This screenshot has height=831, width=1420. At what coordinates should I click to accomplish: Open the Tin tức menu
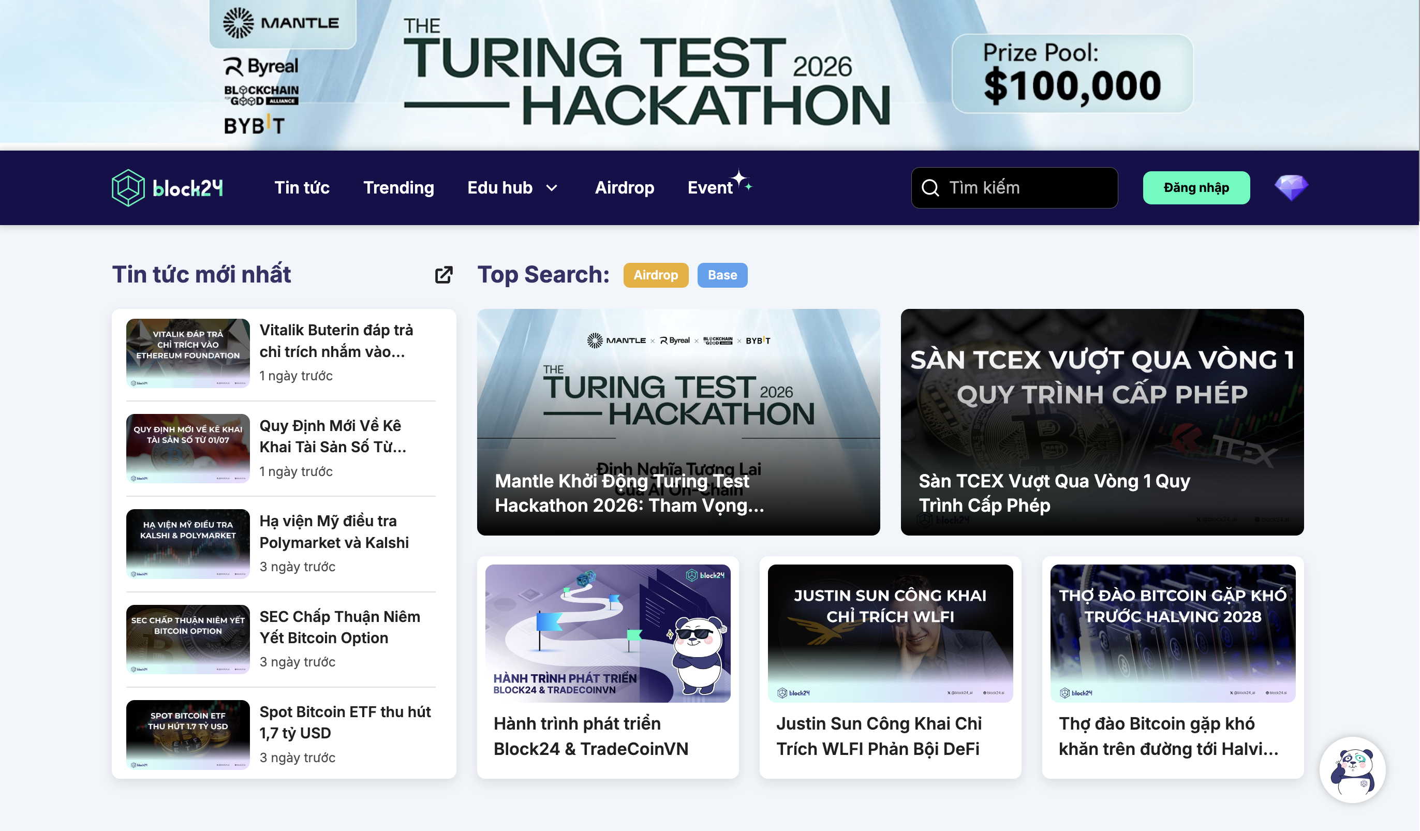click(x=302, y=188)
